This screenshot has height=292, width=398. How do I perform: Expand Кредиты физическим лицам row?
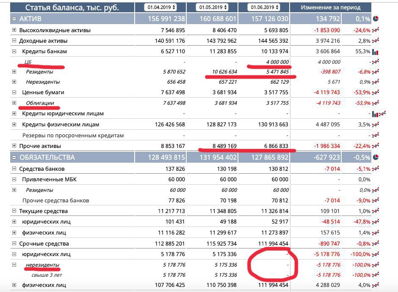[14, 124]
